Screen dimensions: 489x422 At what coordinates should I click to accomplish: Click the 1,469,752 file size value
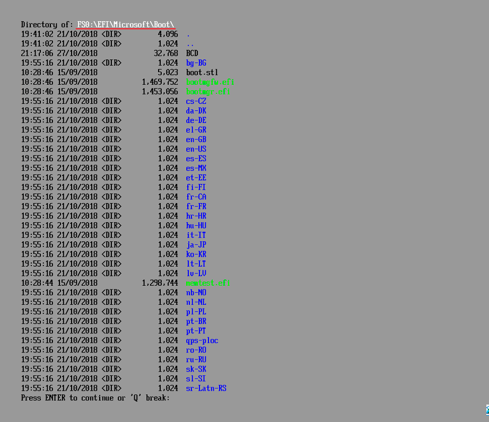tap(160, 82)
